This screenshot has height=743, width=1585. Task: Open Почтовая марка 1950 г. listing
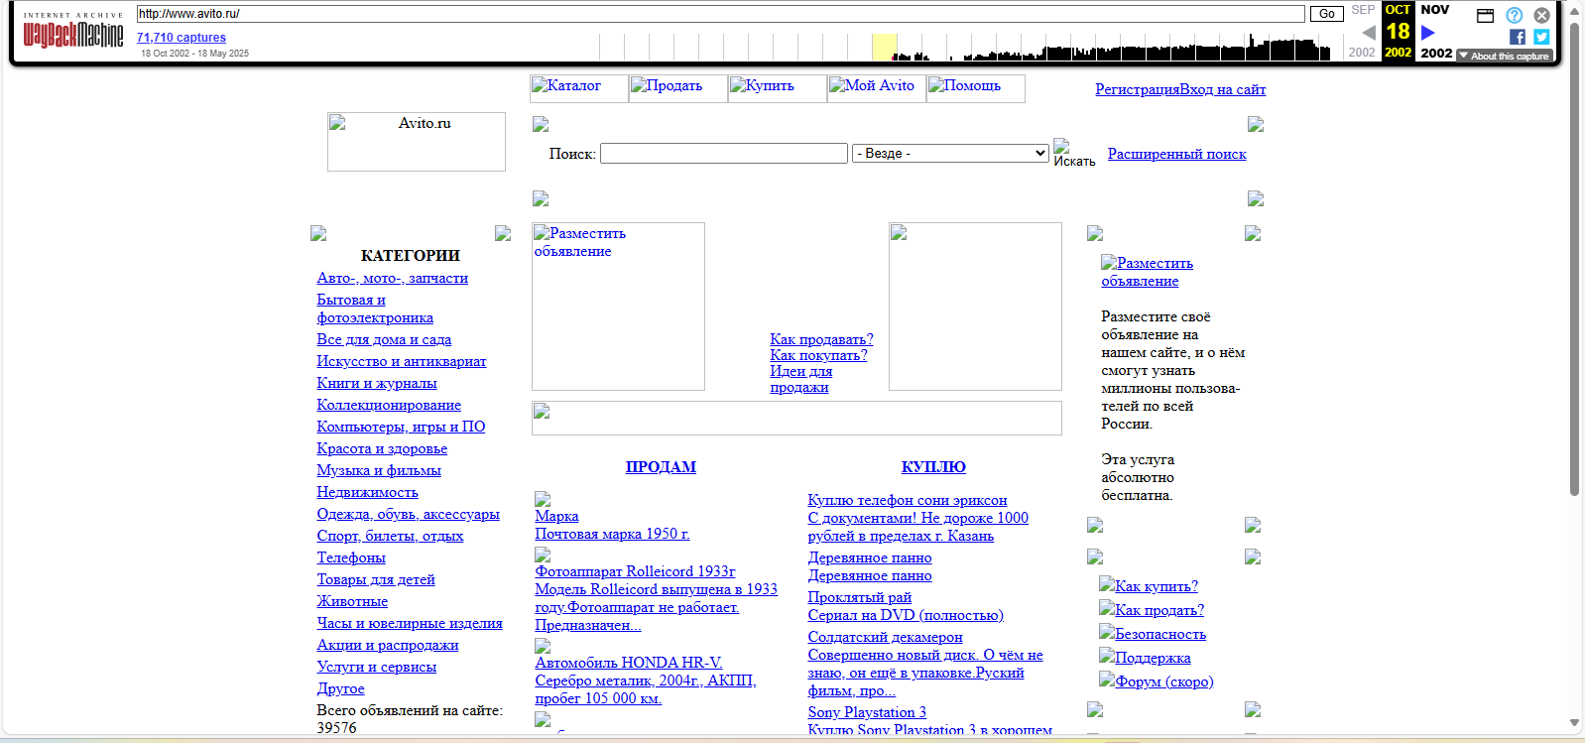612,534
